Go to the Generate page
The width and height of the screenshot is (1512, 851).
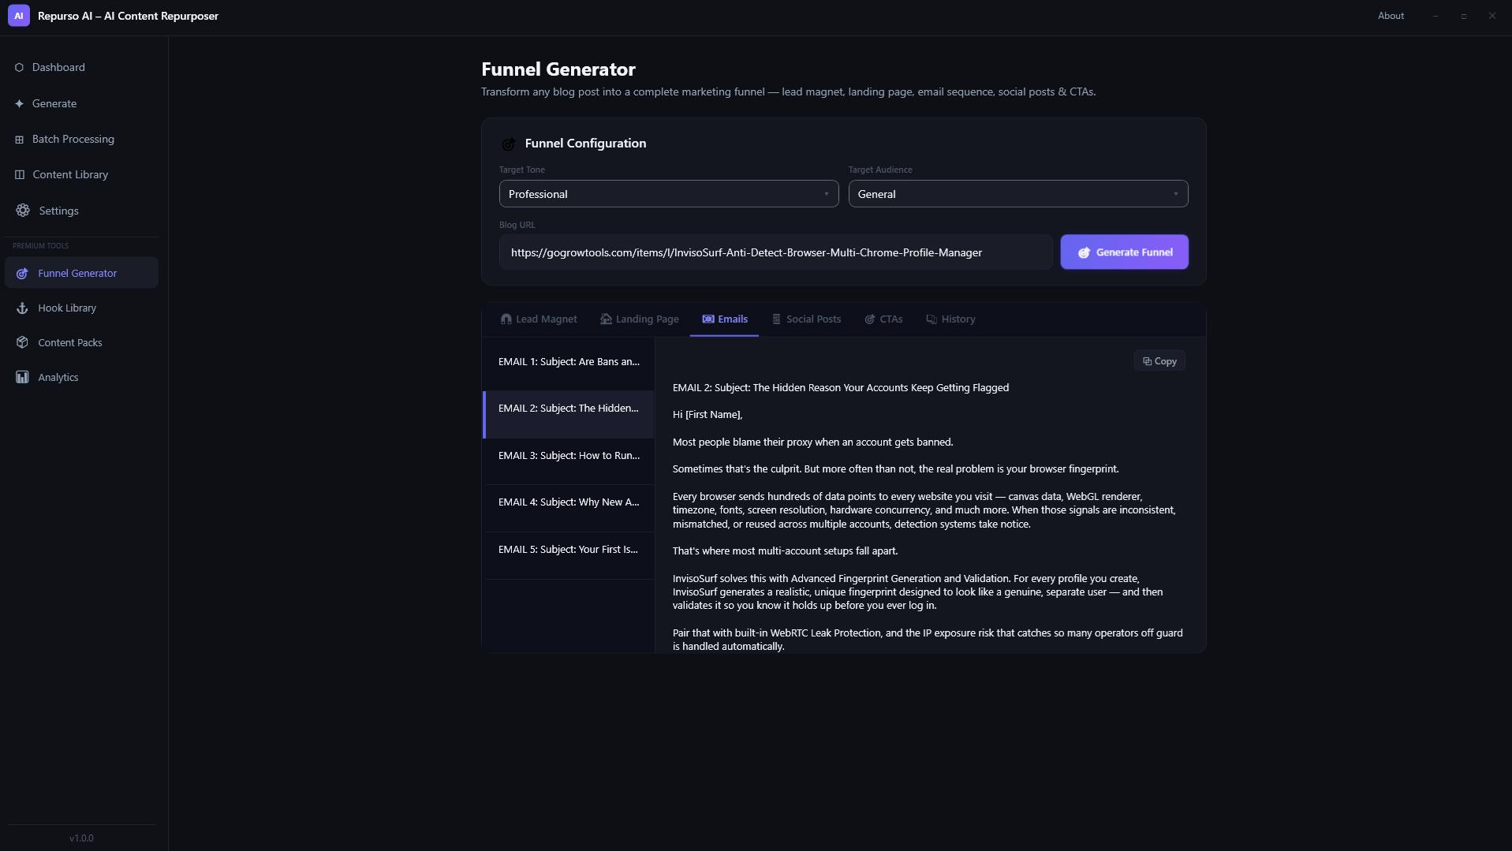click(81, 104)
